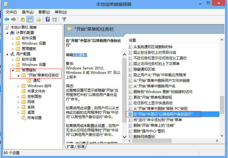Open the 文件(F) menu

[11, 12]
